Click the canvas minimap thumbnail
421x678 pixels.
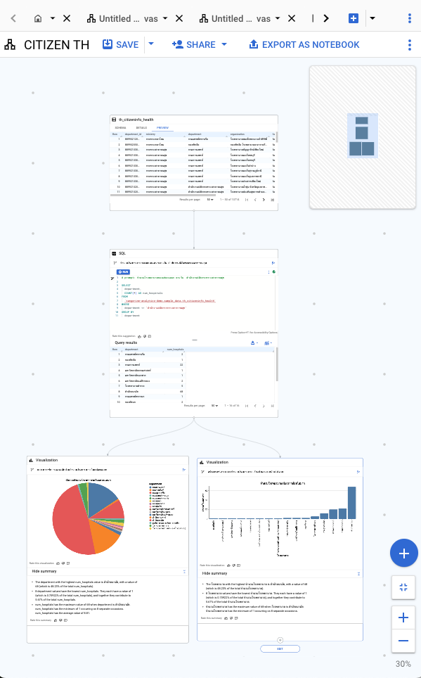tap(363, 137)
